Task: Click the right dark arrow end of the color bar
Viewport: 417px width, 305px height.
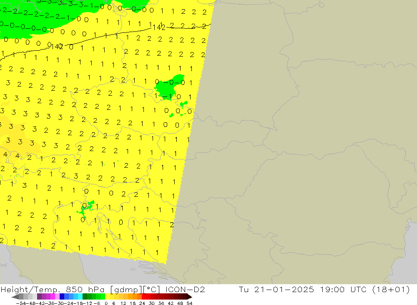Action: tap(190, 297)
